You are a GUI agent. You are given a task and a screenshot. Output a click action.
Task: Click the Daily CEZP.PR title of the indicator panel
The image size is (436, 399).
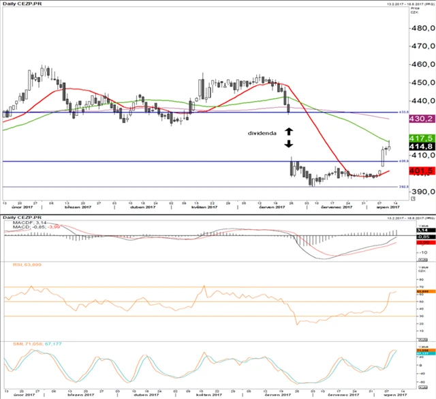pos(22,218)
